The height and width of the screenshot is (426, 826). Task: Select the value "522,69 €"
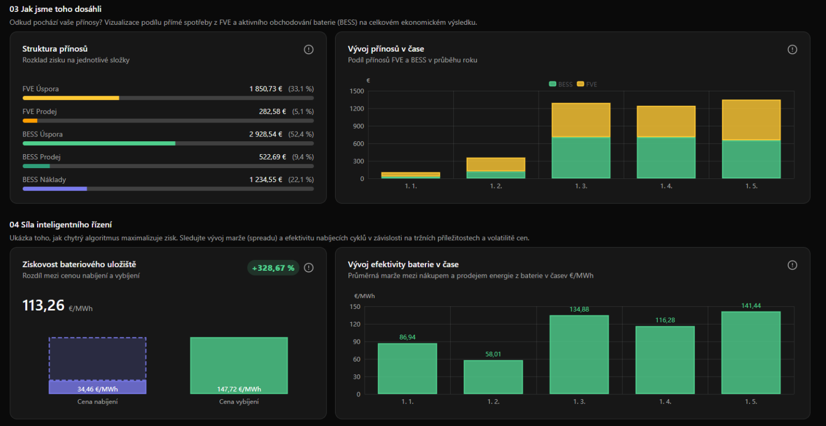tap(273, 157)
